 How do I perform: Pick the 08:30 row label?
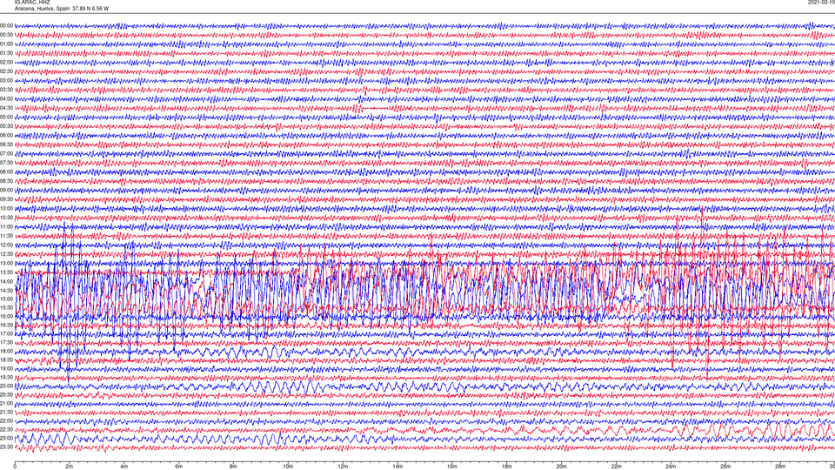pos(6,181)
